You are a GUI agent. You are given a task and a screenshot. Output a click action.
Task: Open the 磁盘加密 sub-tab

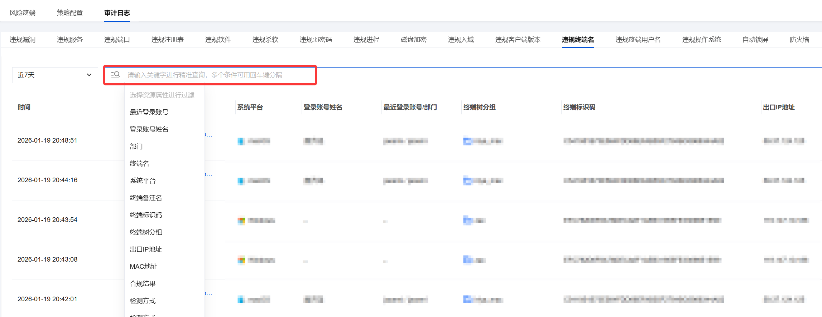(x=413, y=40)
